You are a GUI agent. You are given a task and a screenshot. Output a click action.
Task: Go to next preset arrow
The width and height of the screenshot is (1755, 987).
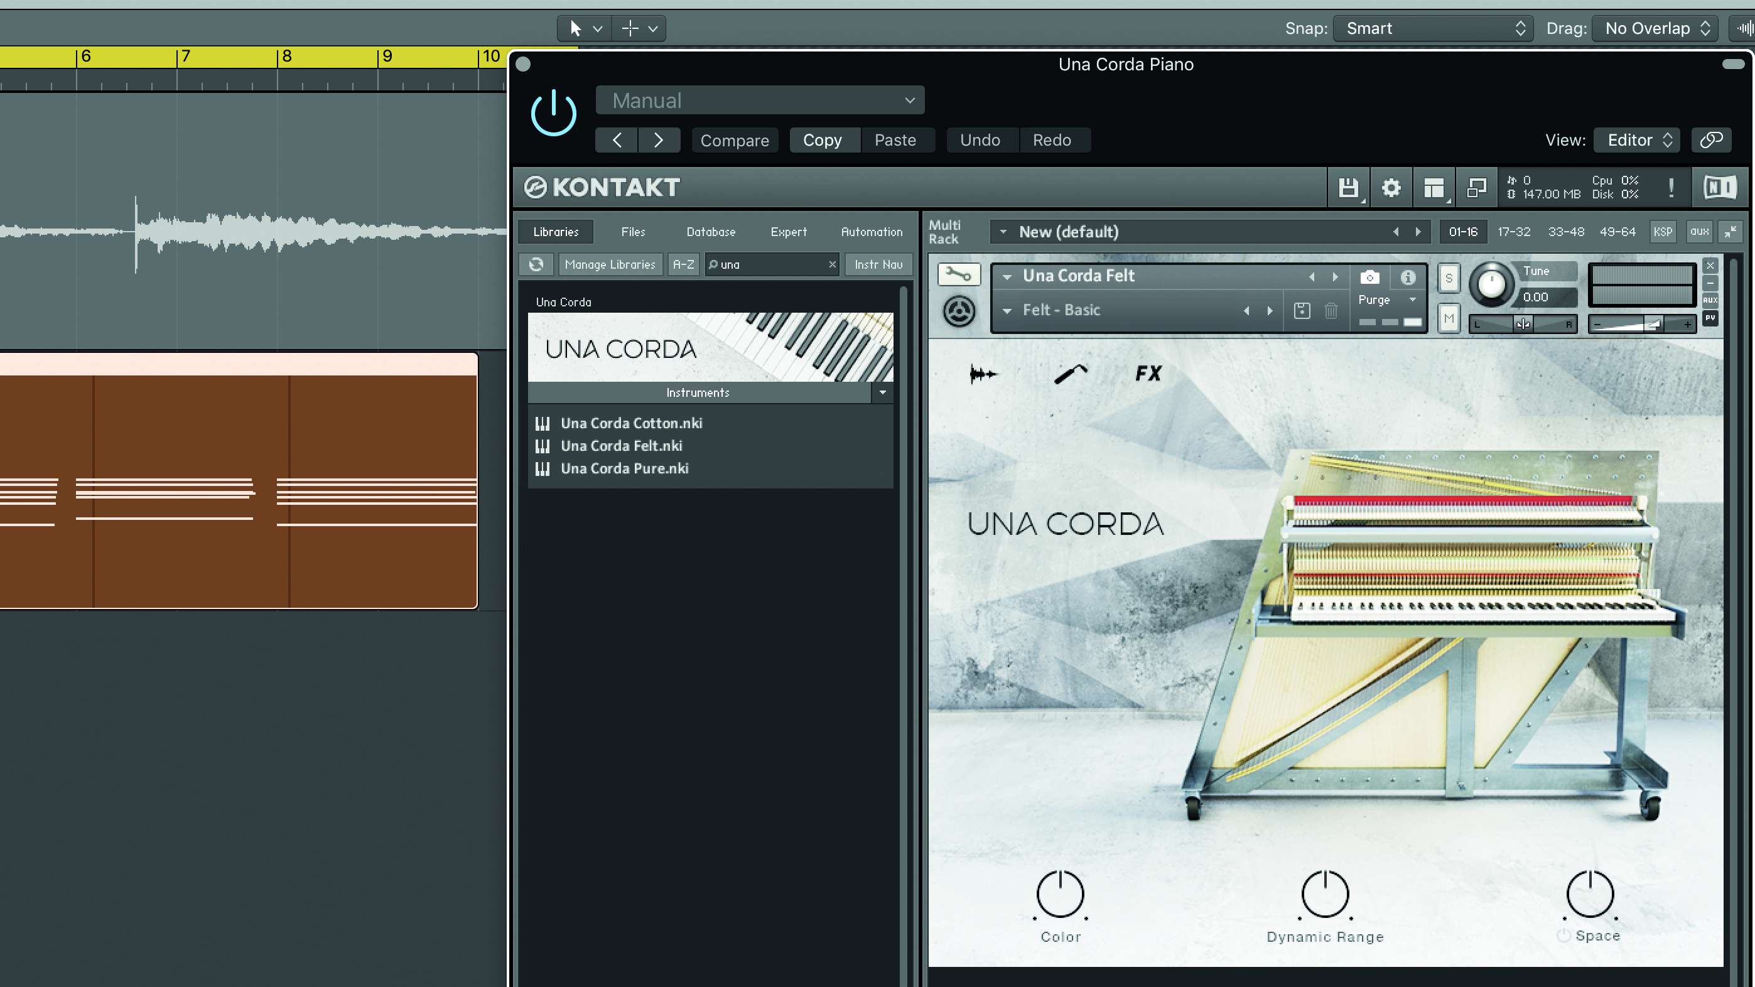pyautogui.click(x=659, y=139)
